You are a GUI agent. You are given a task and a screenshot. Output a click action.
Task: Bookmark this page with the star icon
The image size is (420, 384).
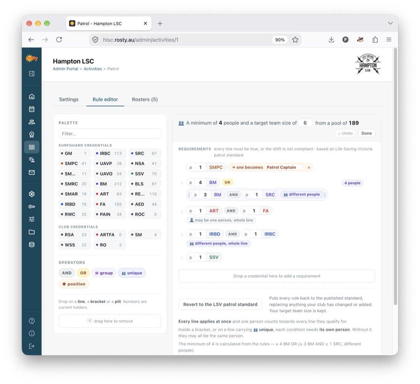tap(295, 40)
